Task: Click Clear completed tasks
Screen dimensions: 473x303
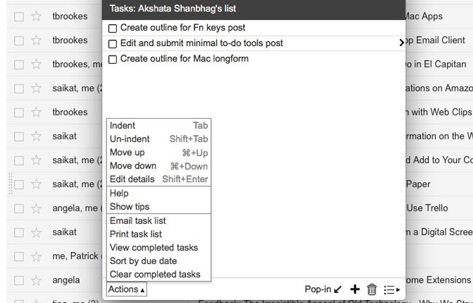Action: pos(155,274)
